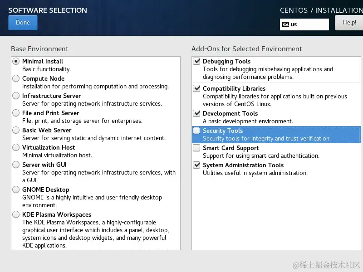Click 'Server for operating network infrastructure services.' text
This screenshot has width=363, height=272.
click(x=92, y=104)
